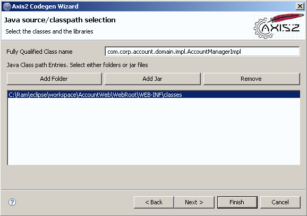The height and width of the screenshot is (216, 307).
Task: Click the 'Select the classes and the libraries' subtitle
Action: coord(49,31)
